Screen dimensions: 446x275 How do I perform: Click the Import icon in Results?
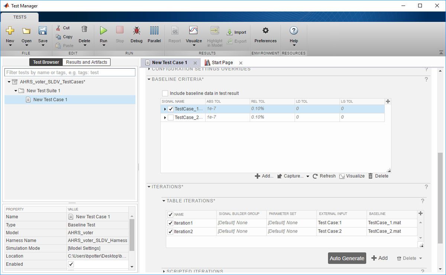pyautogui.click(x=230, y=32)
